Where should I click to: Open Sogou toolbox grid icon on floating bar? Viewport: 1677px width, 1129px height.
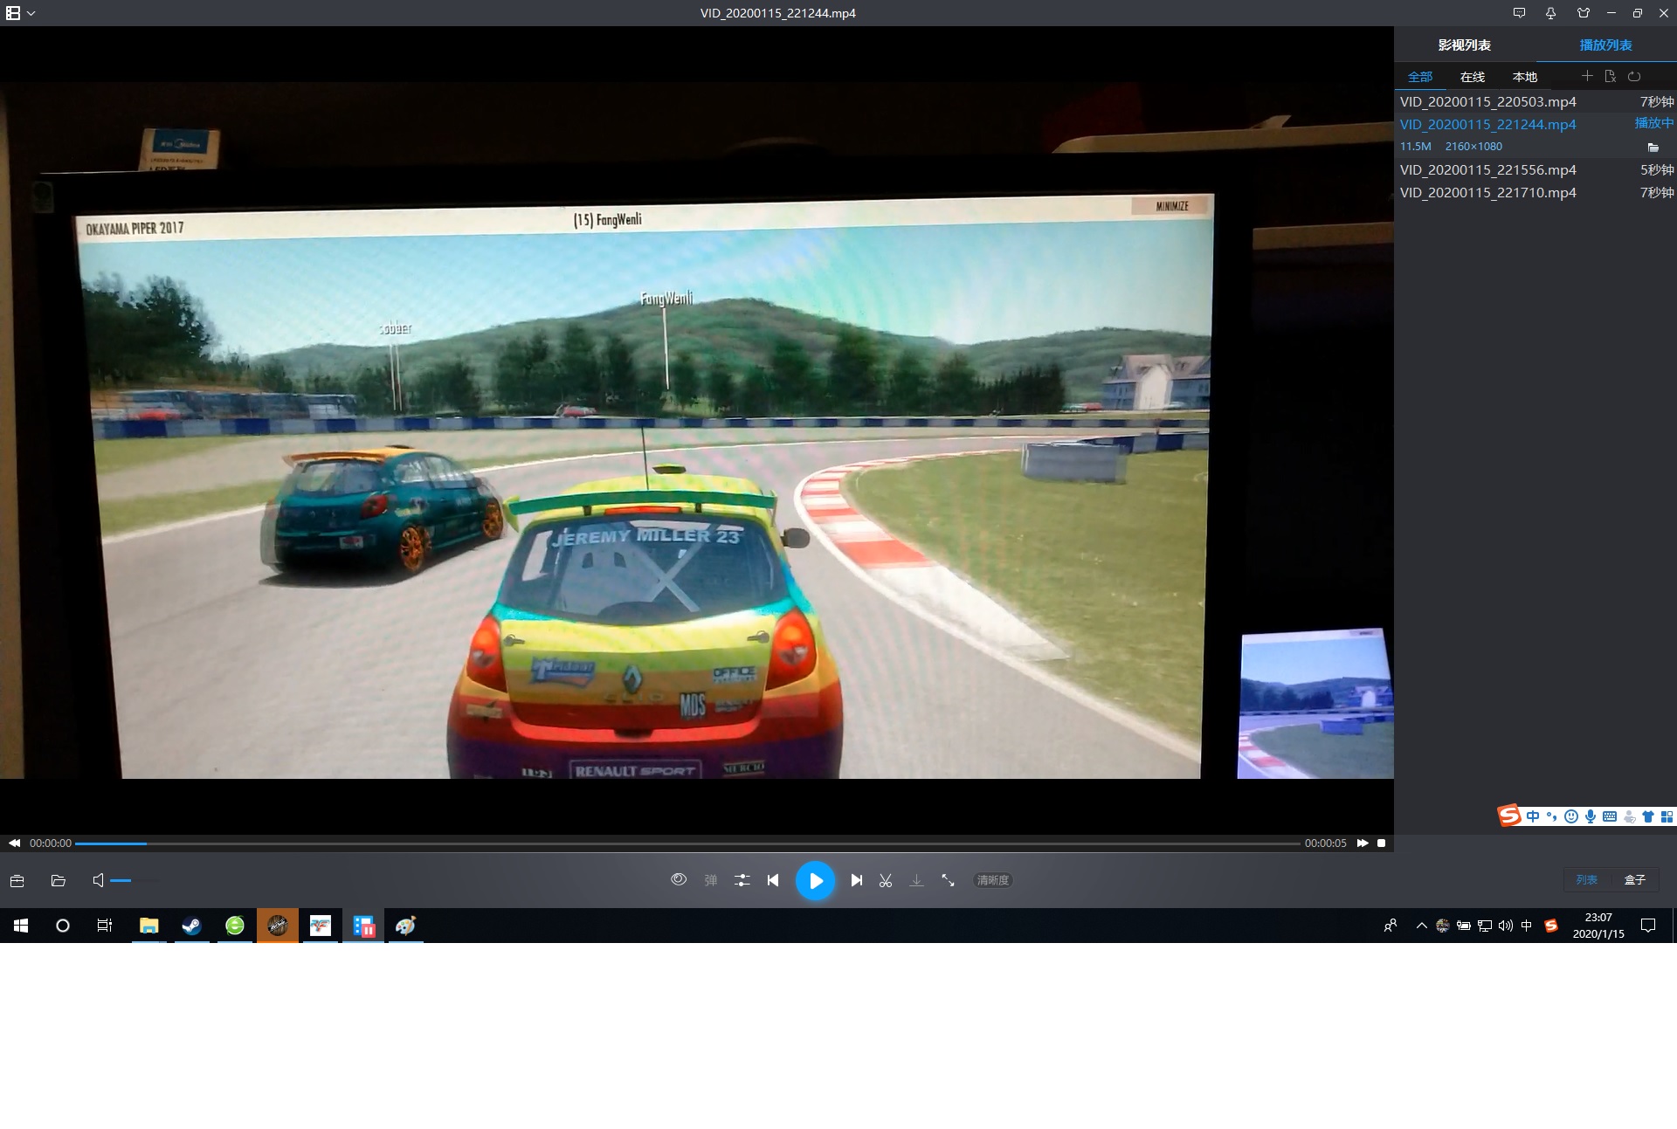pos(1667,816)
